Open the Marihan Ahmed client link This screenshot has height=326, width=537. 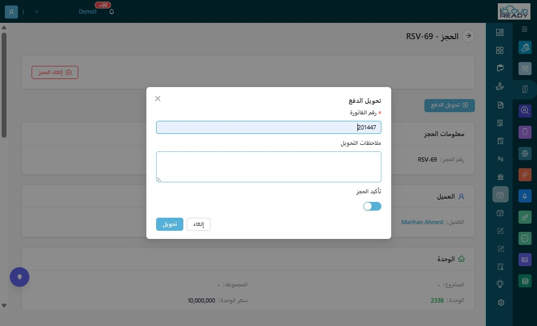[x=422, y=222]
